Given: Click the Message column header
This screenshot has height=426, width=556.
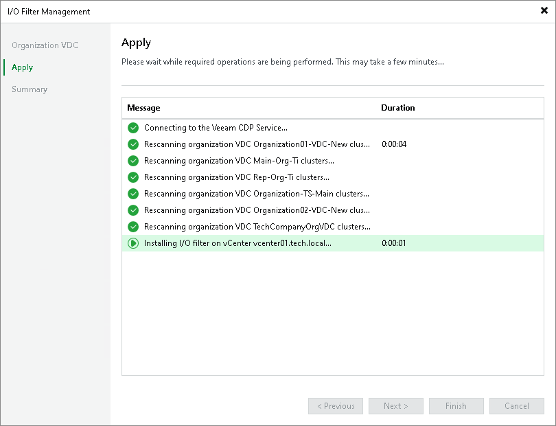Looking at the screenshot, I should pos(143,108).
